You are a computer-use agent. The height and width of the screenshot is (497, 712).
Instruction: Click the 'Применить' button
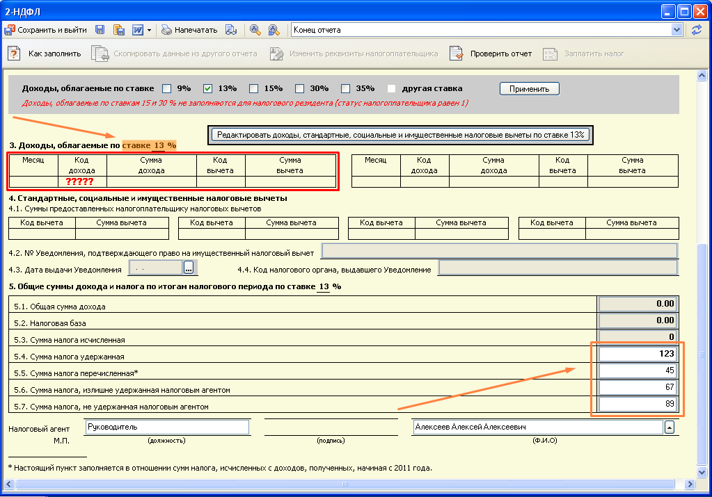click(x=530, y=89)
